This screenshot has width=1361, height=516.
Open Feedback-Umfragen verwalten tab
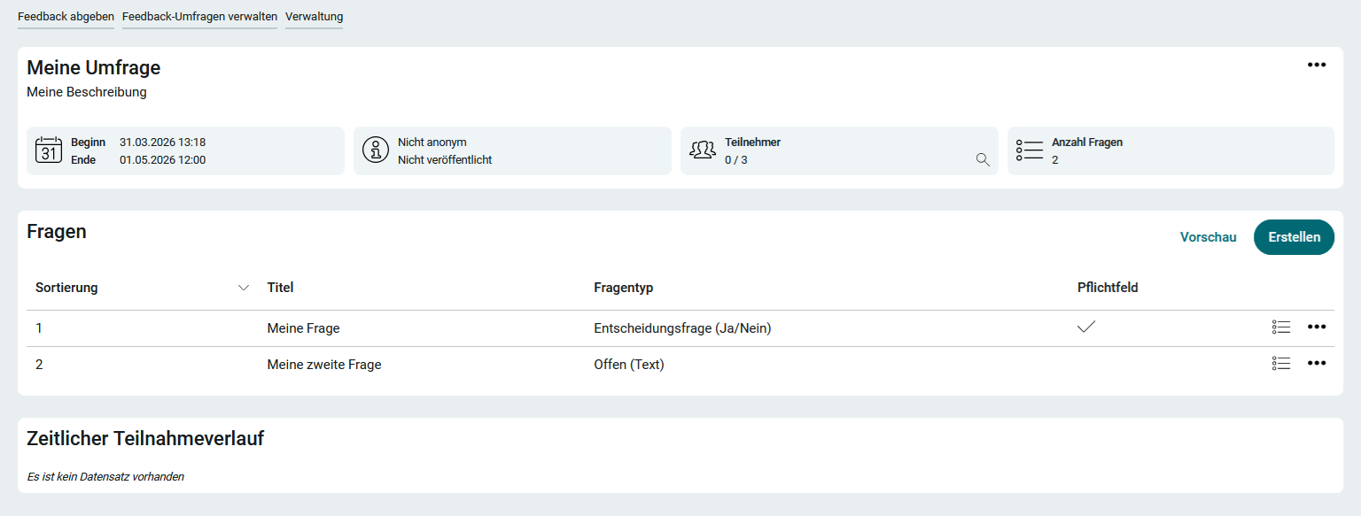pos(199,17)
